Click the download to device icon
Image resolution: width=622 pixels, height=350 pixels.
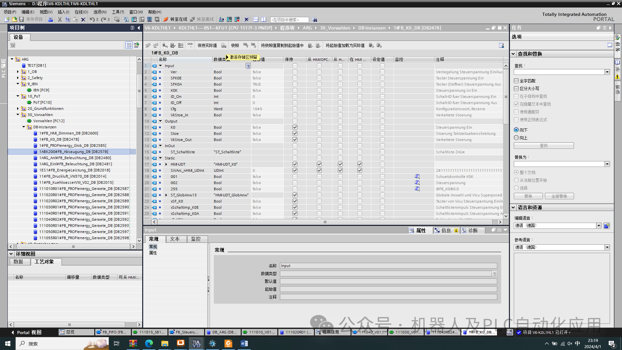(x=134, y=19)
